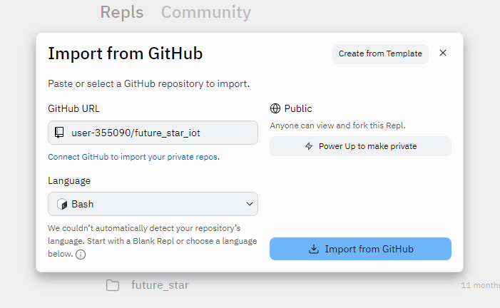Click the future_star folder icon

point(113,285)
